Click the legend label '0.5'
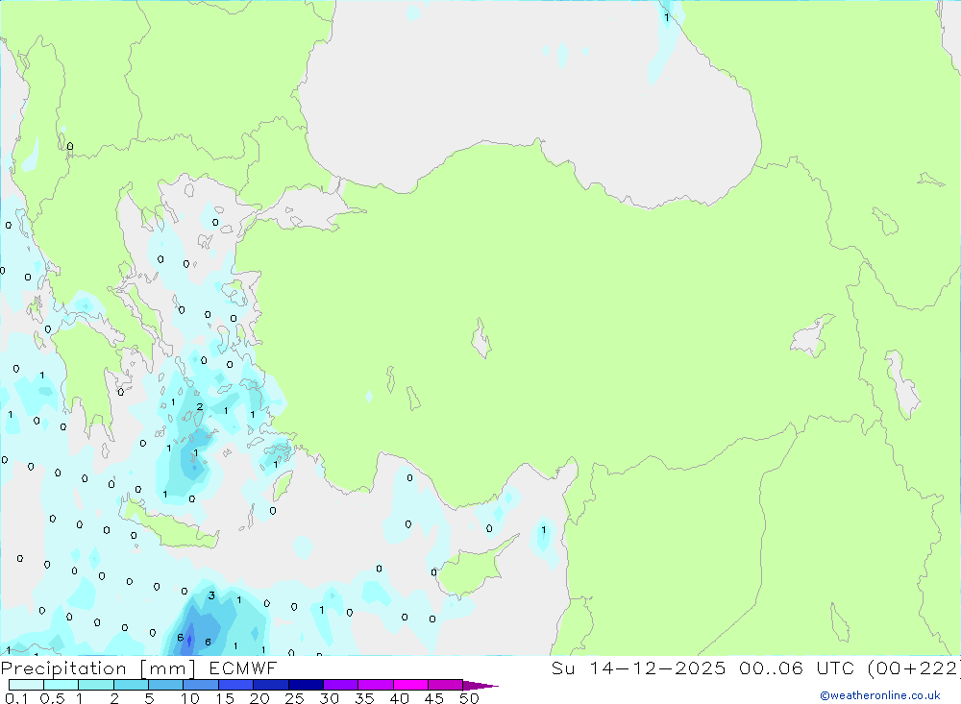 click(x=52, y=698)
